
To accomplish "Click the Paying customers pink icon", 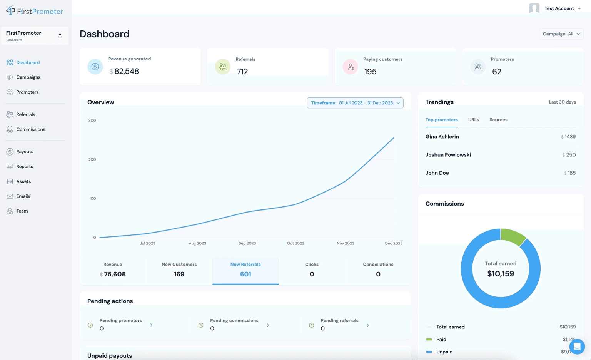I will 351,67.
